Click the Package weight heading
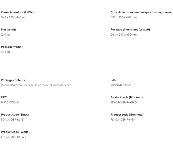 click(12, 47)
